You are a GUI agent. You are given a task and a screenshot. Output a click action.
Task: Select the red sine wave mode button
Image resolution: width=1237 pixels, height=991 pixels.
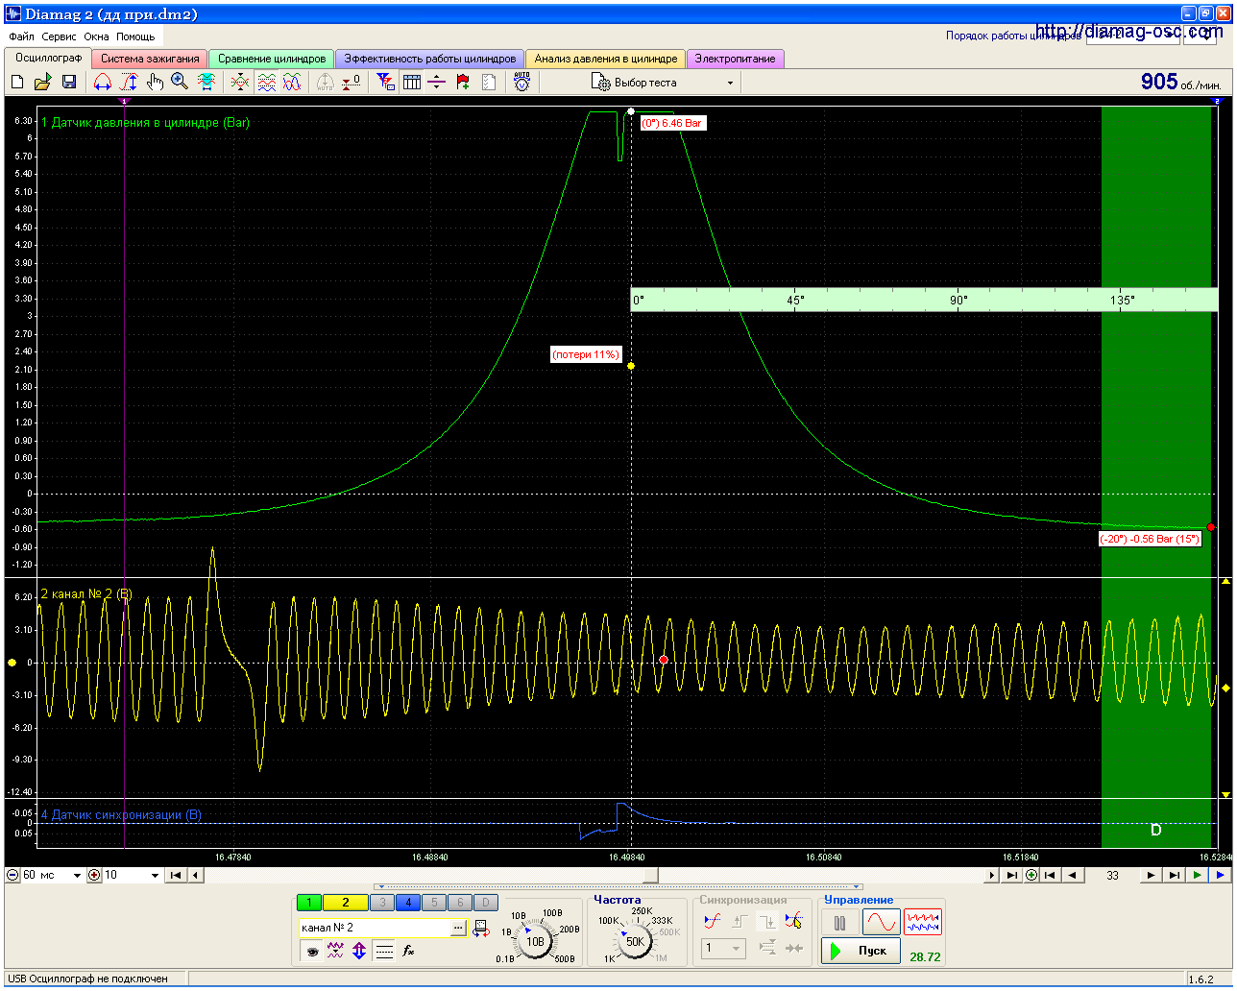coord(881,924)
